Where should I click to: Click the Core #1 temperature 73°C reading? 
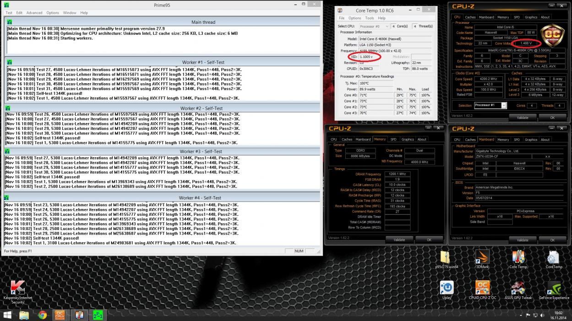tap(363, 101)
